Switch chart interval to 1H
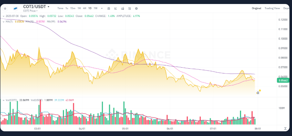The height and width of the screenshot is (136, 292). pos(79,8)
